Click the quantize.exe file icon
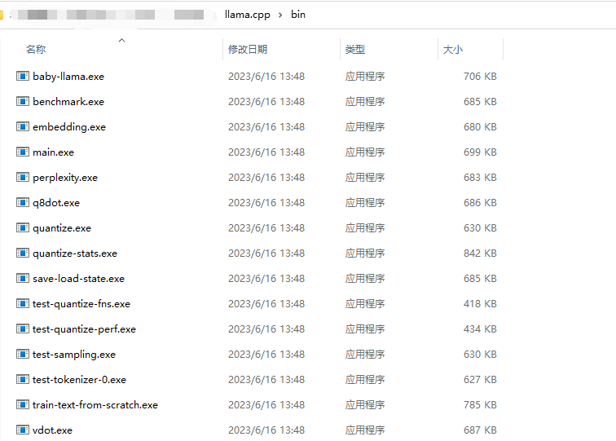This screenshot has height=441, width=616. [22, 227]
